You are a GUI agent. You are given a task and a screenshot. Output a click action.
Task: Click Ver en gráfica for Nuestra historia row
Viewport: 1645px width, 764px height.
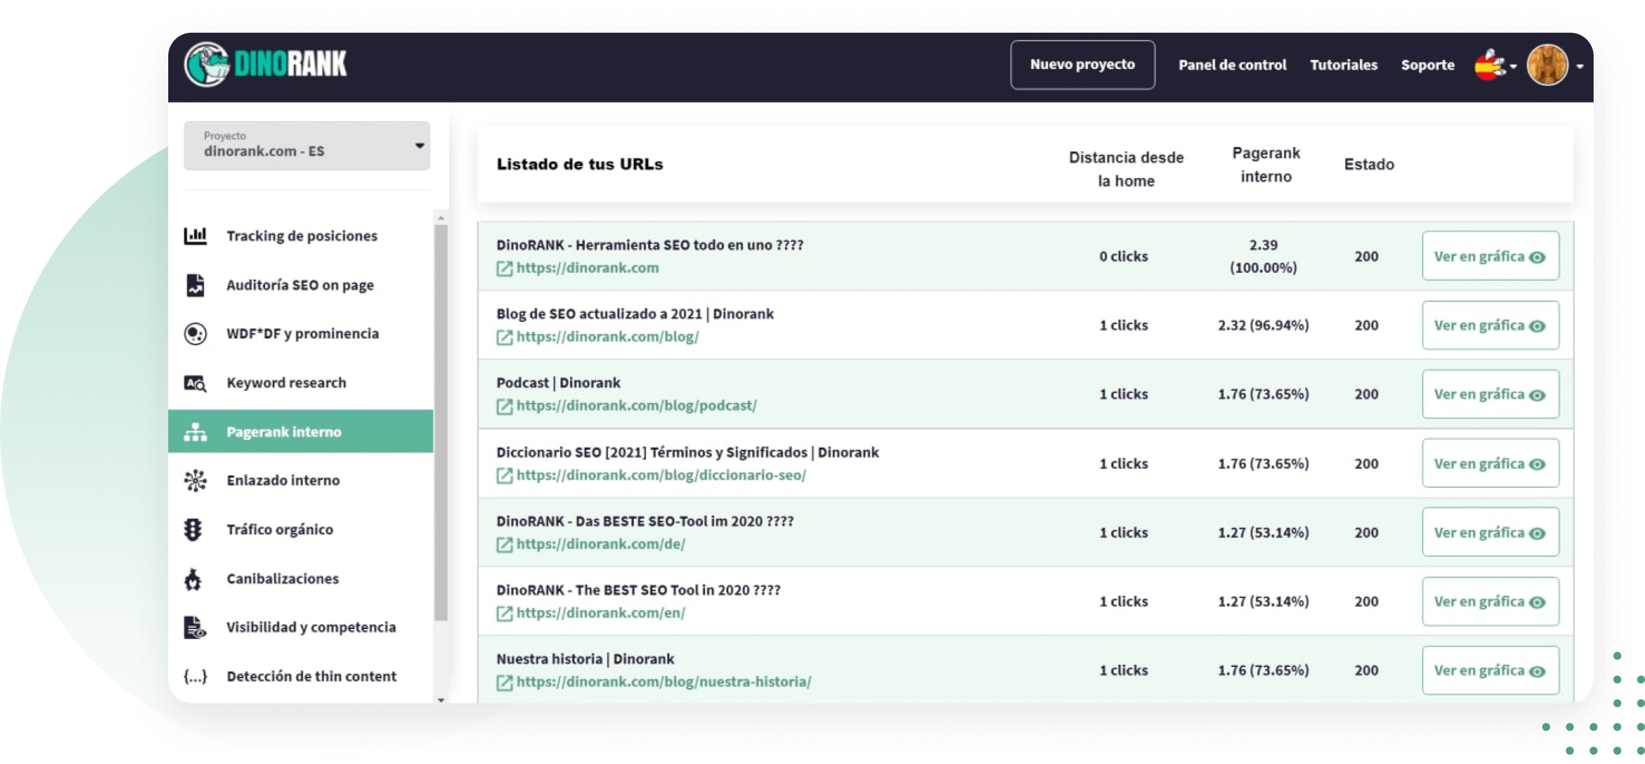point(1490,671)
